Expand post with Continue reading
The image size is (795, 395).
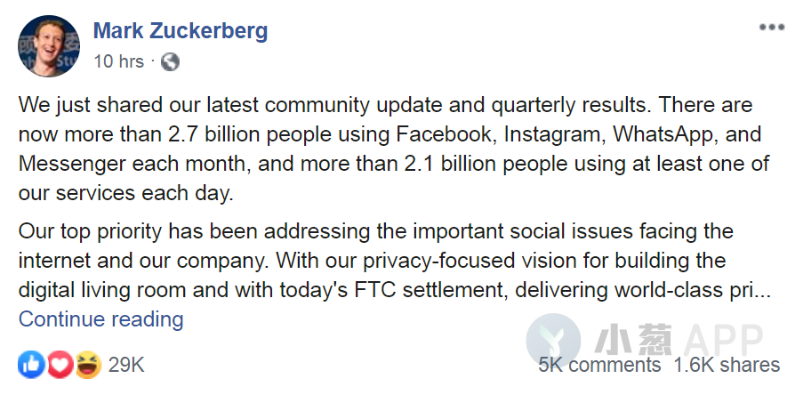[x=100, y=319]
